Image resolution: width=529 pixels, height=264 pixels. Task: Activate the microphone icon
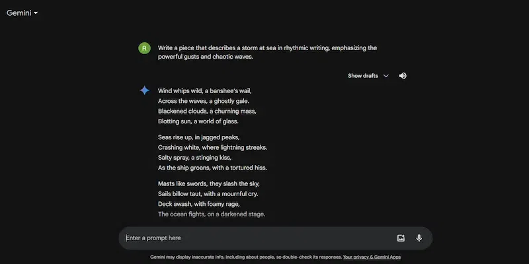click(x=419, y=238)
